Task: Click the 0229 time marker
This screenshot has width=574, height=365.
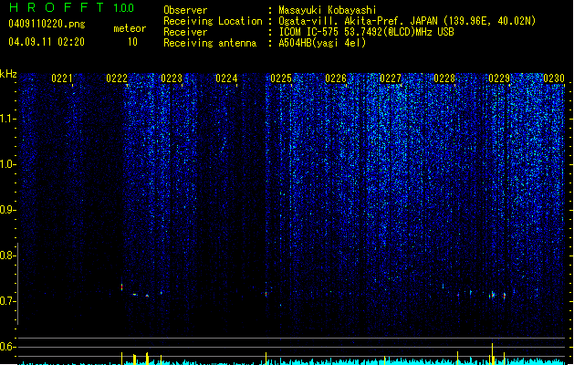Action: pyautogui.click(x=499, y=78)
